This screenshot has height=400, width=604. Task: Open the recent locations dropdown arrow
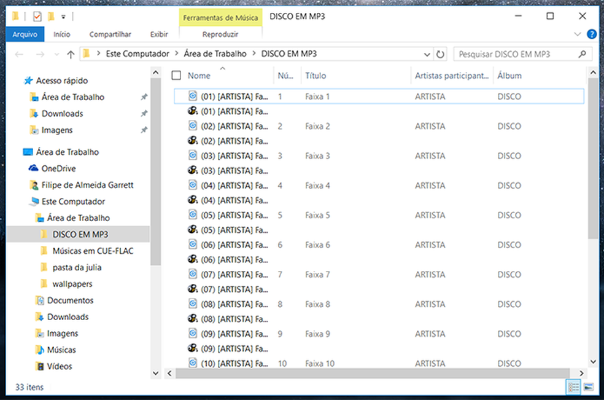56,55
